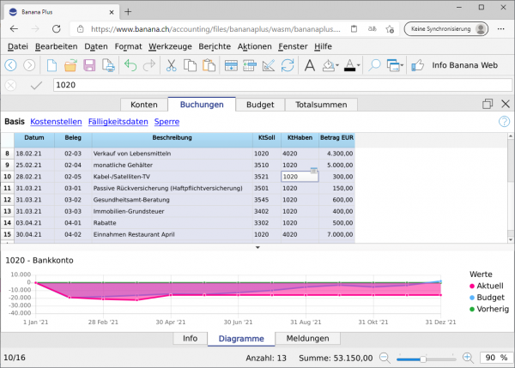Click Keine Synchronisierung profile button
The width and height of the screenshot is (515, 368).
pos(445,29)
